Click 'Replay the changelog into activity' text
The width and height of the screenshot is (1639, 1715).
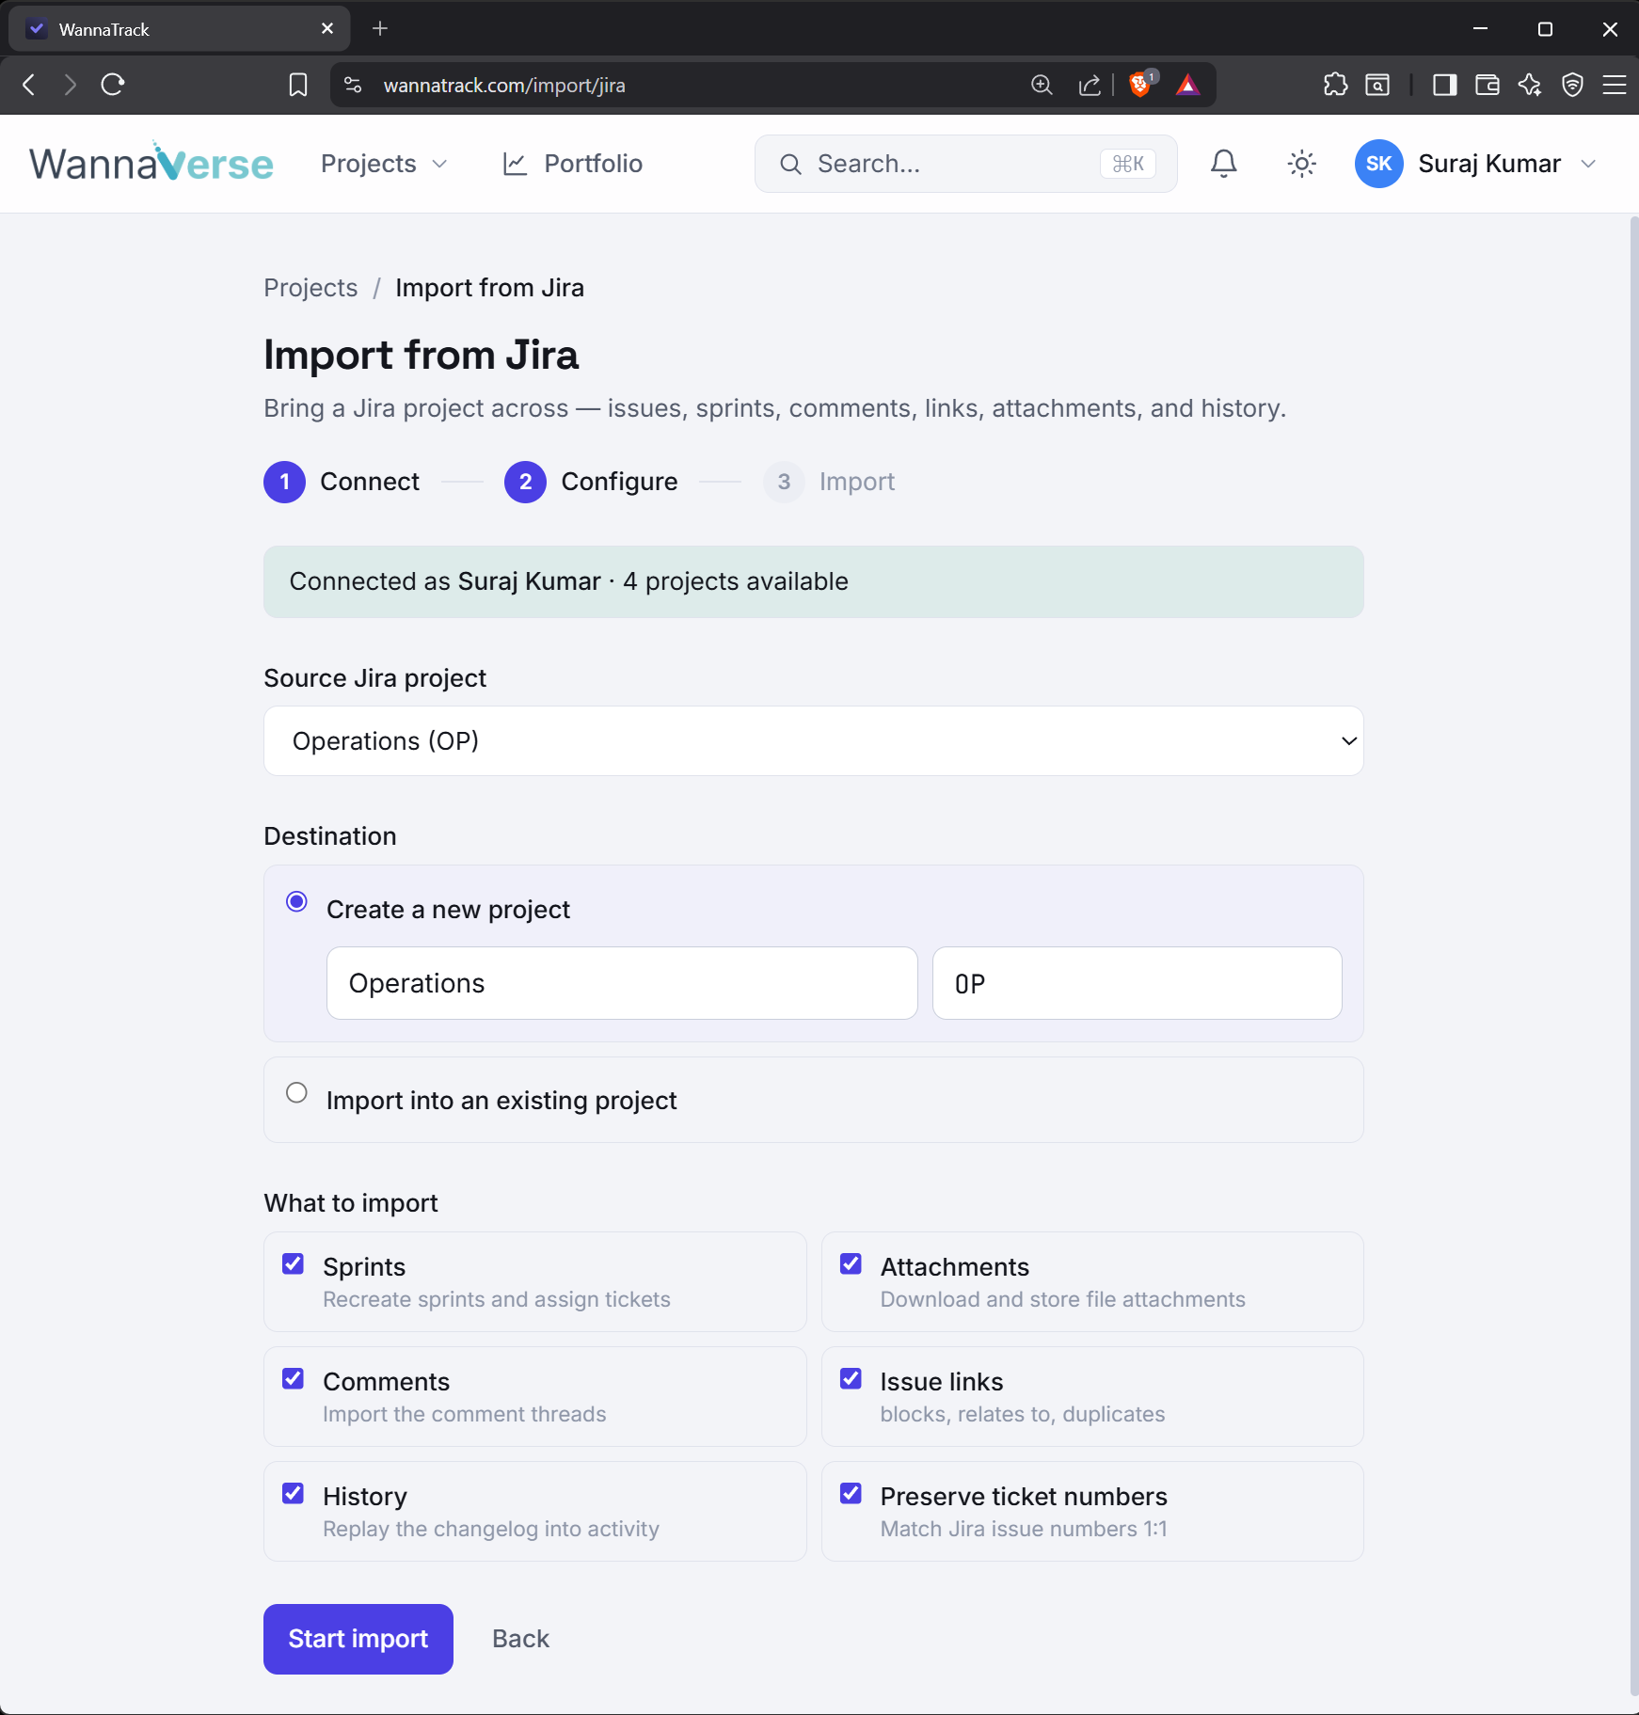click(491, 1529)
